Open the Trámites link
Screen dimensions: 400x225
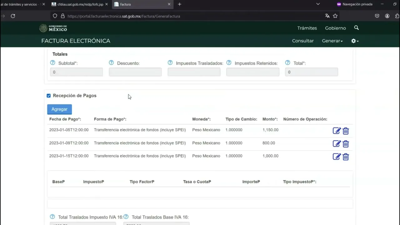[307, 28]
